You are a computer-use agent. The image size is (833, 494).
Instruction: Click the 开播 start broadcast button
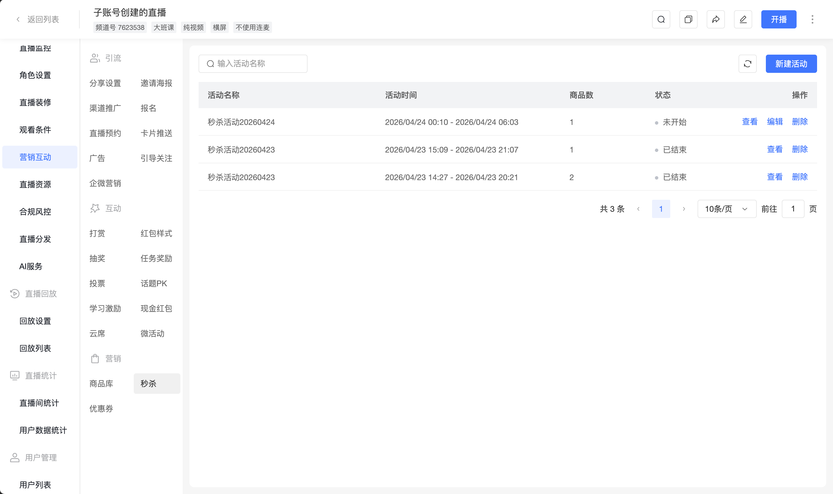779,19
